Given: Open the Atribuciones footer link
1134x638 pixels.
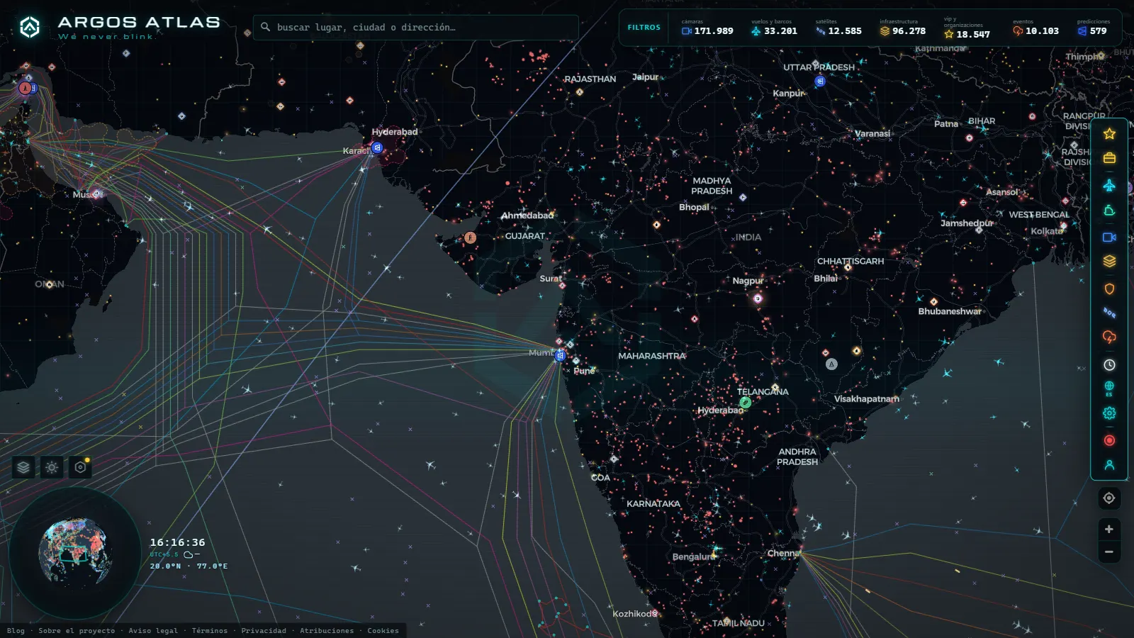Looking at the screenshot, I should 327,631.
